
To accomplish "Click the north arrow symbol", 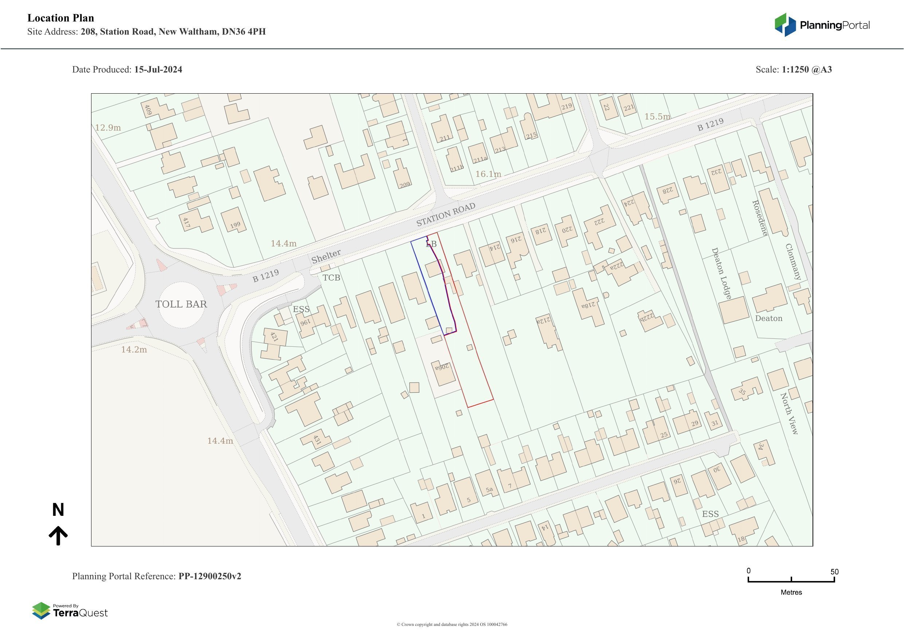I will pos(58,535).
